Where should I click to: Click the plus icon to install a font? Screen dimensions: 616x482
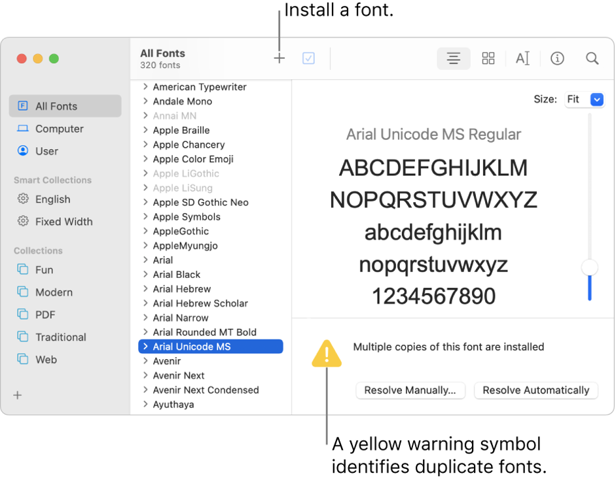tap(280, 59)
